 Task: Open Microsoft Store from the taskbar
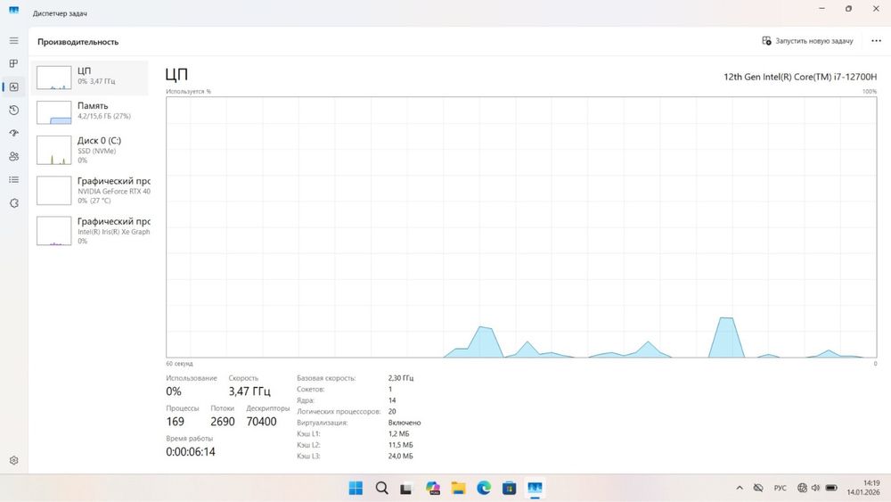pos(509,488)
